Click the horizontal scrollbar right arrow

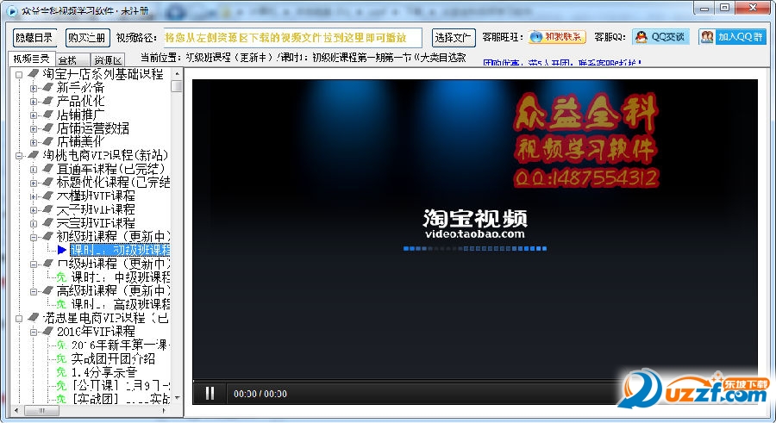(165, 410)
